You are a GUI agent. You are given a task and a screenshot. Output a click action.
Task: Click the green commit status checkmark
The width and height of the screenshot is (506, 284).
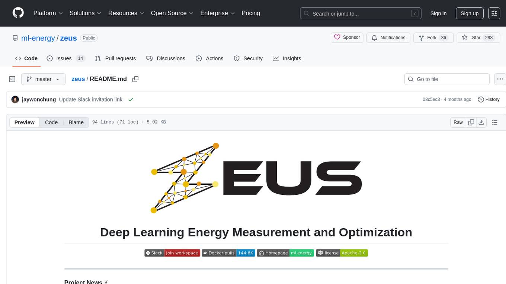pyautogui.click(x=131, y=100)
